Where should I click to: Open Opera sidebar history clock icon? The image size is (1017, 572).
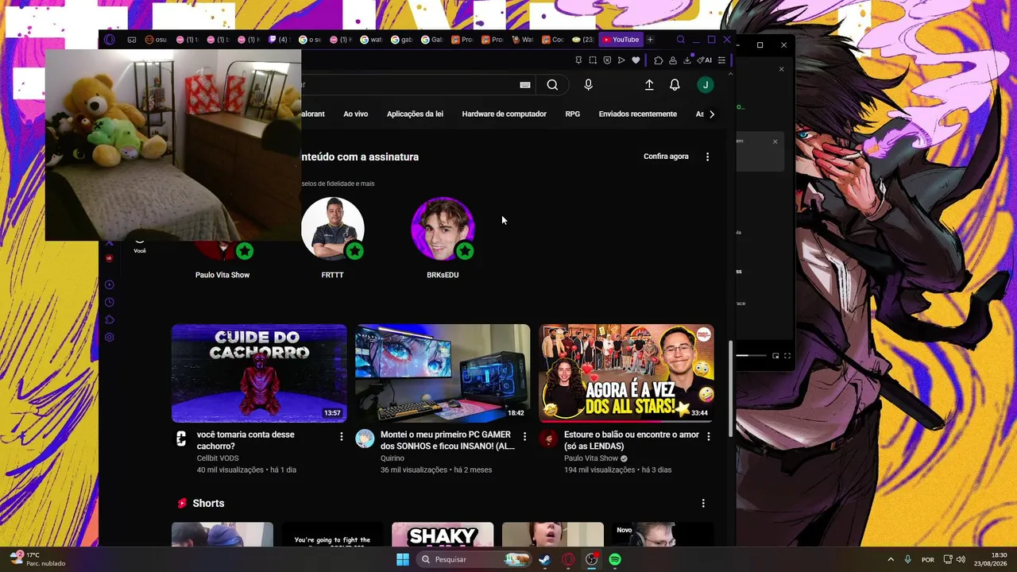110,302
